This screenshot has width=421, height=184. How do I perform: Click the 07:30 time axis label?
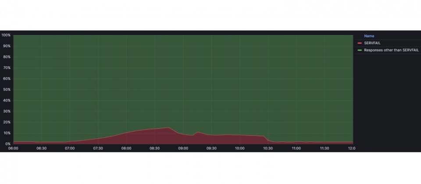pos(98,149)
